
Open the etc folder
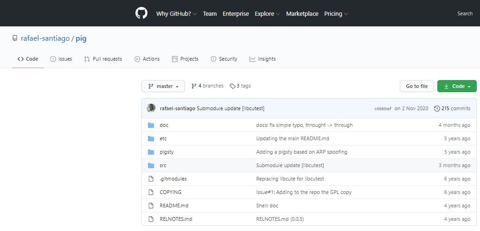click(163, 139)
